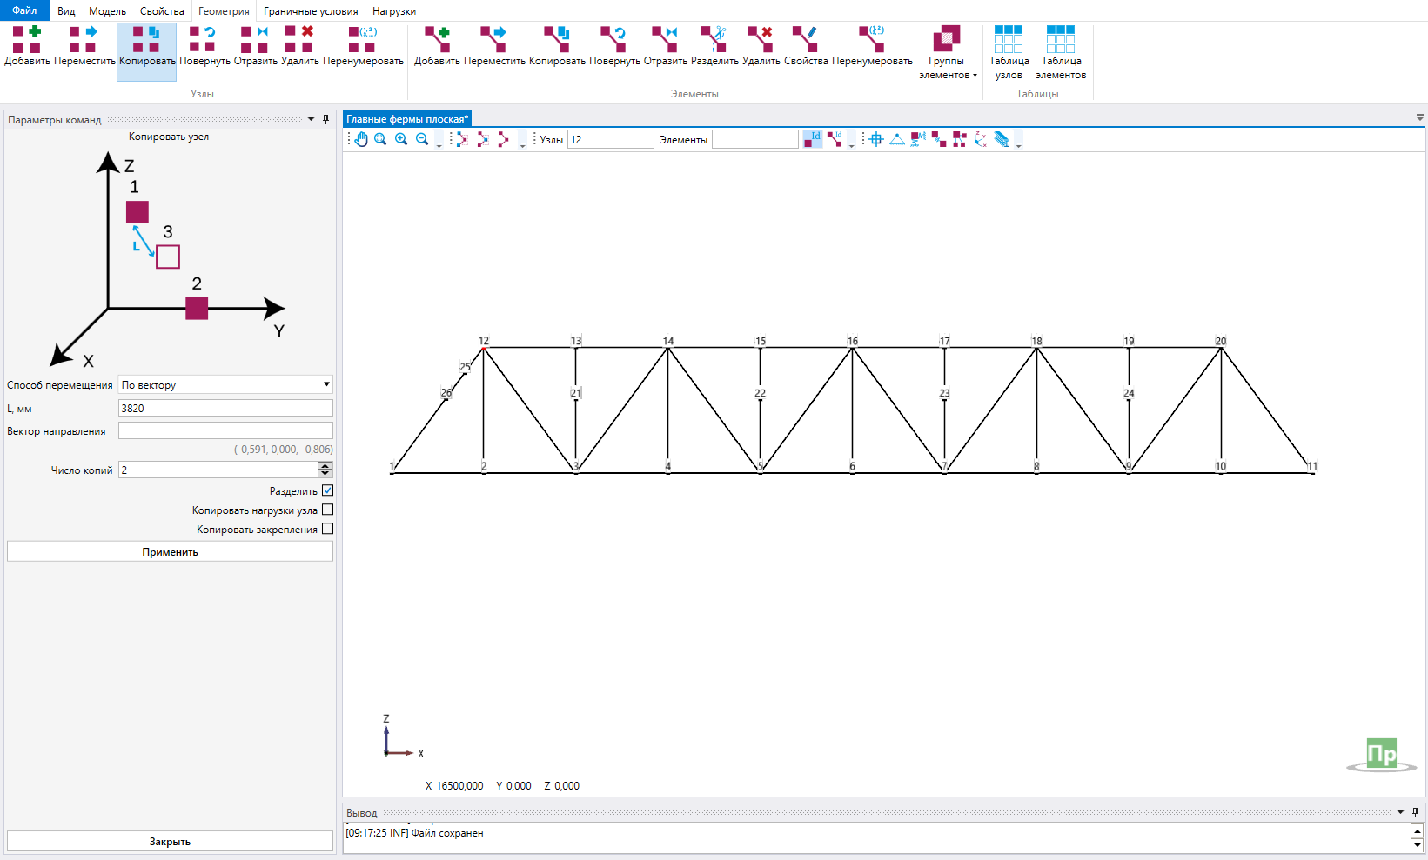Select the Move node tool
The width and height of the screenshot is (1428, 860).
click(84, 46)
